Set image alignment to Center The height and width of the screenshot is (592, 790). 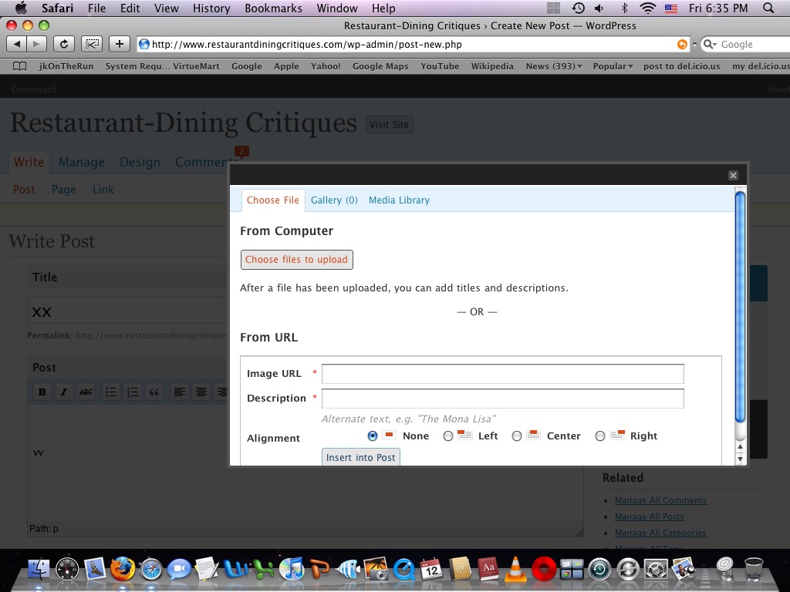[x=517, y=436]
